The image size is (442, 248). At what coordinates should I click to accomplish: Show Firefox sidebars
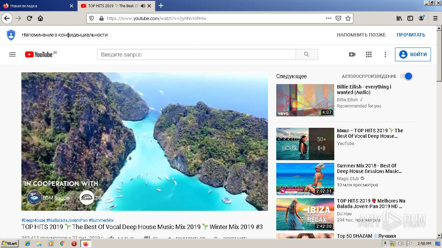(x=410, y=18)
